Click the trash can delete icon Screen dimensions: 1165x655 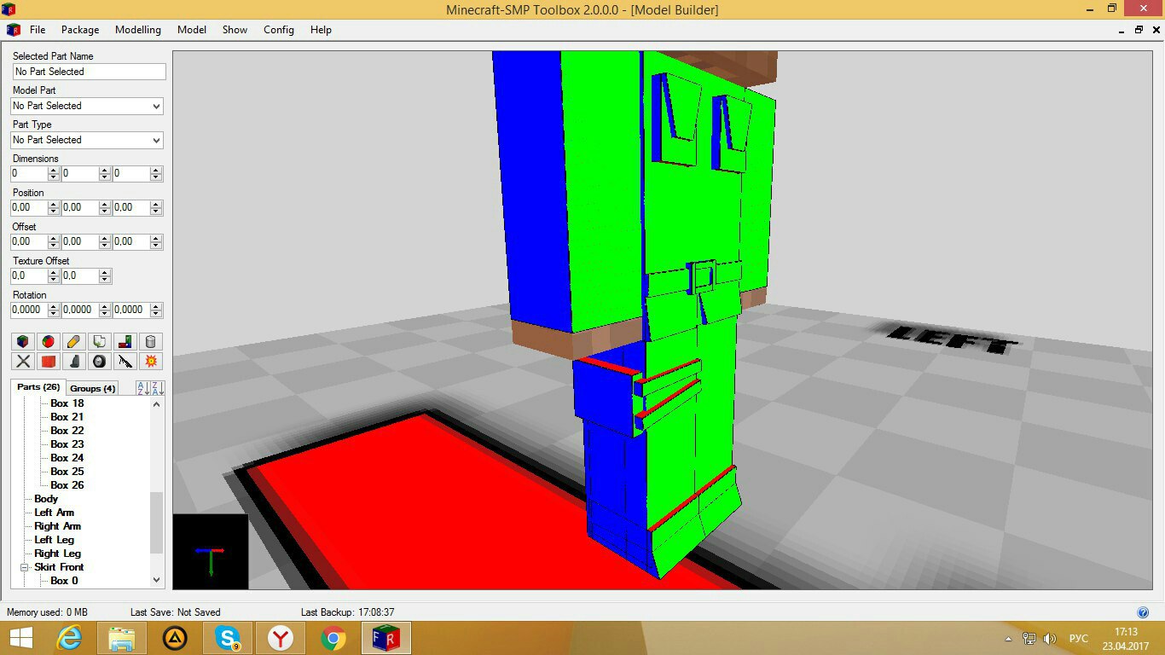point(151,341)
